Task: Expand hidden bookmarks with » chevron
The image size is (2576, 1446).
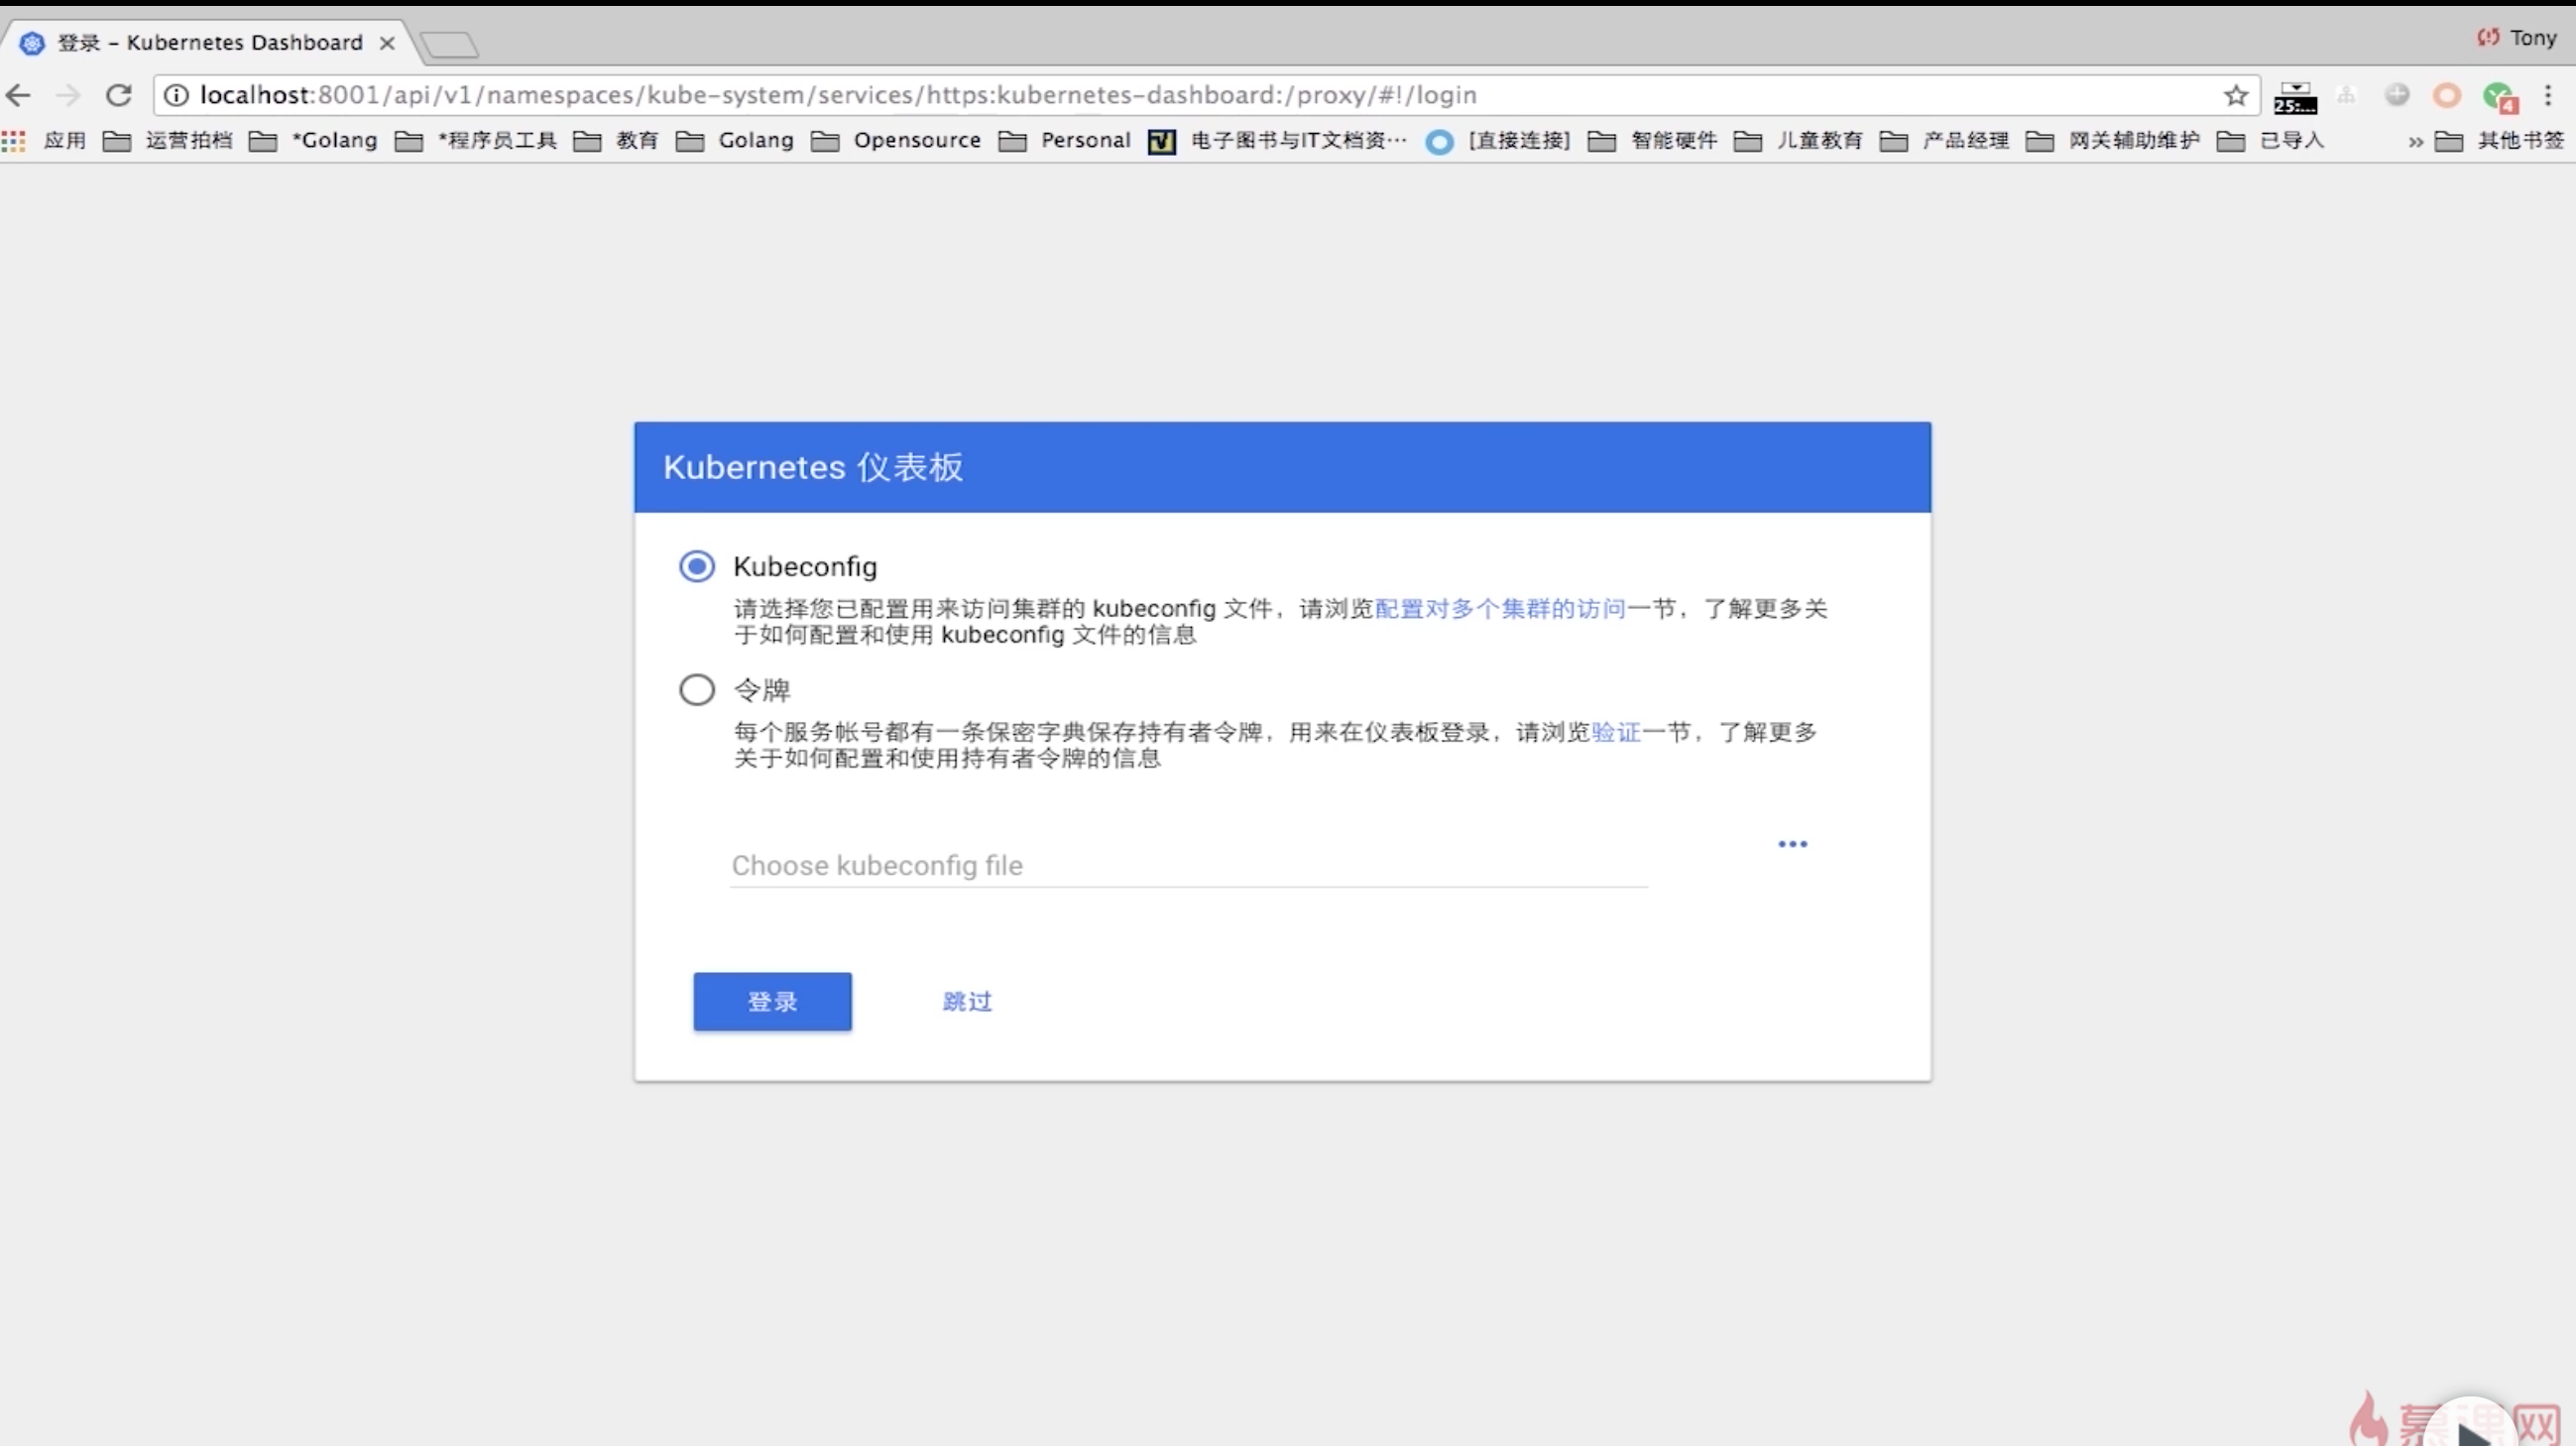Action: click(2415, 141)
